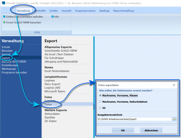
Task: Open Für Schulträger export
Action: click(x=54, y=58)
